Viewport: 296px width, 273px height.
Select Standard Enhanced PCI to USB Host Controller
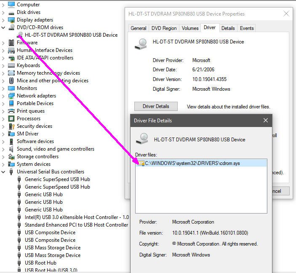(x=77, y=225)
